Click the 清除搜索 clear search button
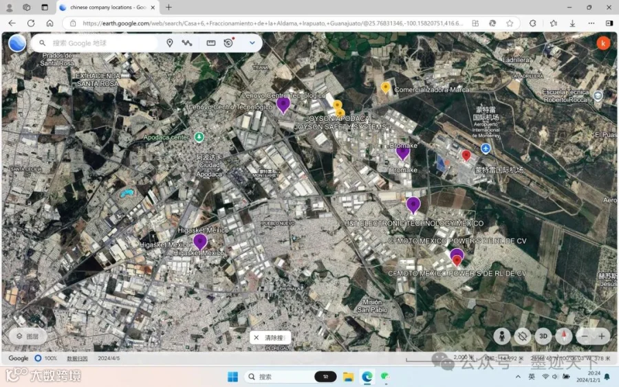The image size is (619, 387). pyautogui.click(x=270, y=338)
